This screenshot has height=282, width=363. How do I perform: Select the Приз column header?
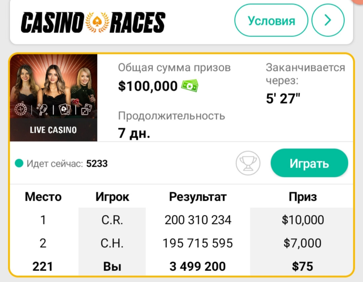(x=302, y=197)
